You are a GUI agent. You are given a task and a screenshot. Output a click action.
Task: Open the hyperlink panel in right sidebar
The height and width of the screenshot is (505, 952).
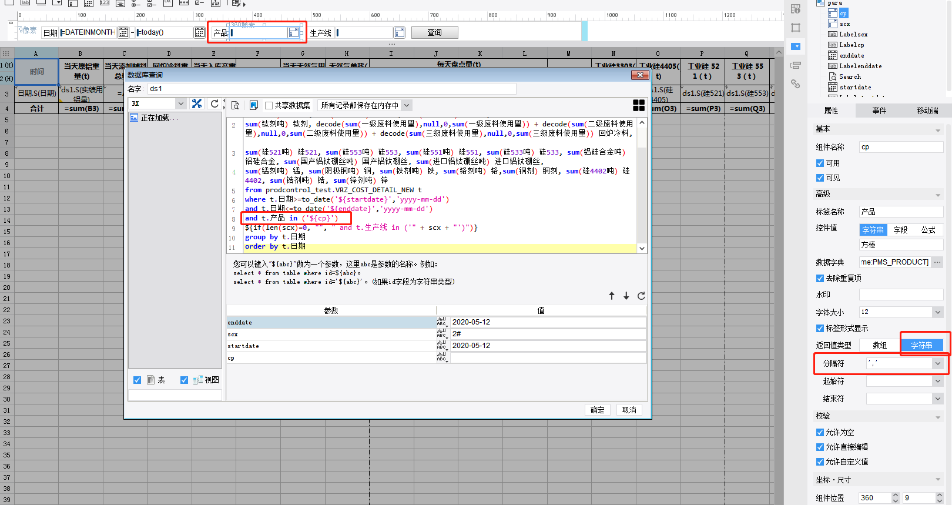(x=795, y=84)
